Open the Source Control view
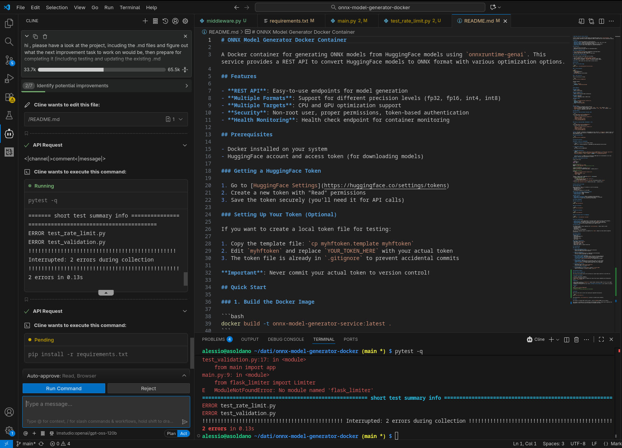 coord(9,60)
